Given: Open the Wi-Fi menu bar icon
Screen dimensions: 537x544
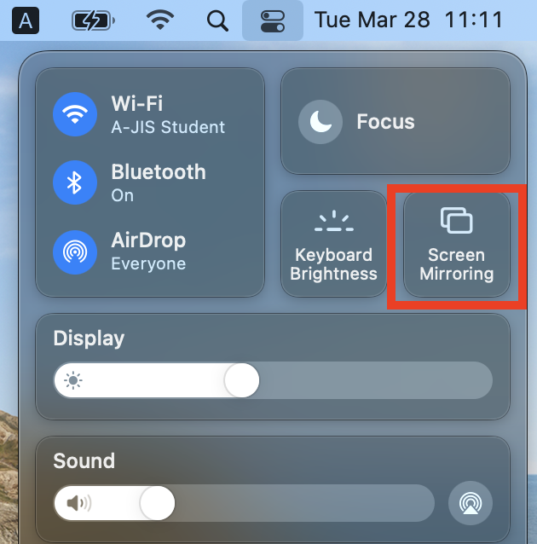Looking at the screenshot, I should coord(160,20).
